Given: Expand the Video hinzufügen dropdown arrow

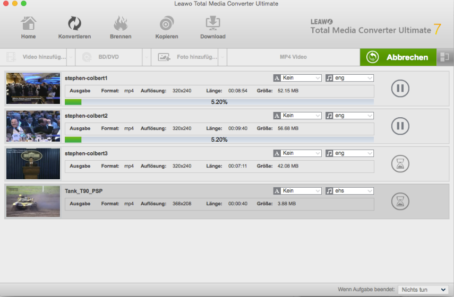Looking at the screenshot, I should click(71, 57).
